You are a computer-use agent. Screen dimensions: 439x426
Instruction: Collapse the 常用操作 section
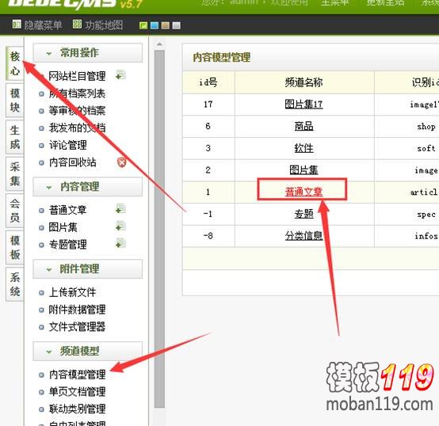point(88,53)
